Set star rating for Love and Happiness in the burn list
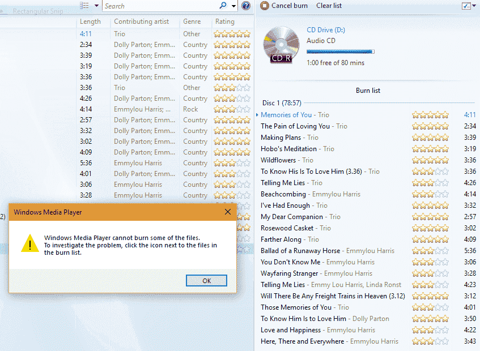Image resolution: width=480 pixels, height=351 pixels. (x=430, y=330)
